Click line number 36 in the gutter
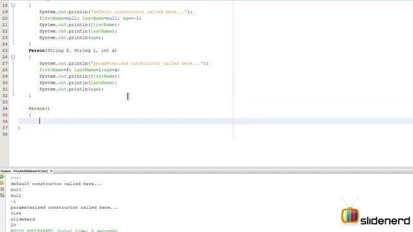This screenshot has height=232, width=413. click(x=5, y=121)
